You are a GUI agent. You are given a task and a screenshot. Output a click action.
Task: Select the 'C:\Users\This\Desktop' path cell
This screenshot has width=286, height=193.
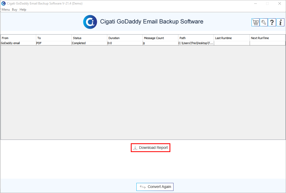[x=196, y=43]
